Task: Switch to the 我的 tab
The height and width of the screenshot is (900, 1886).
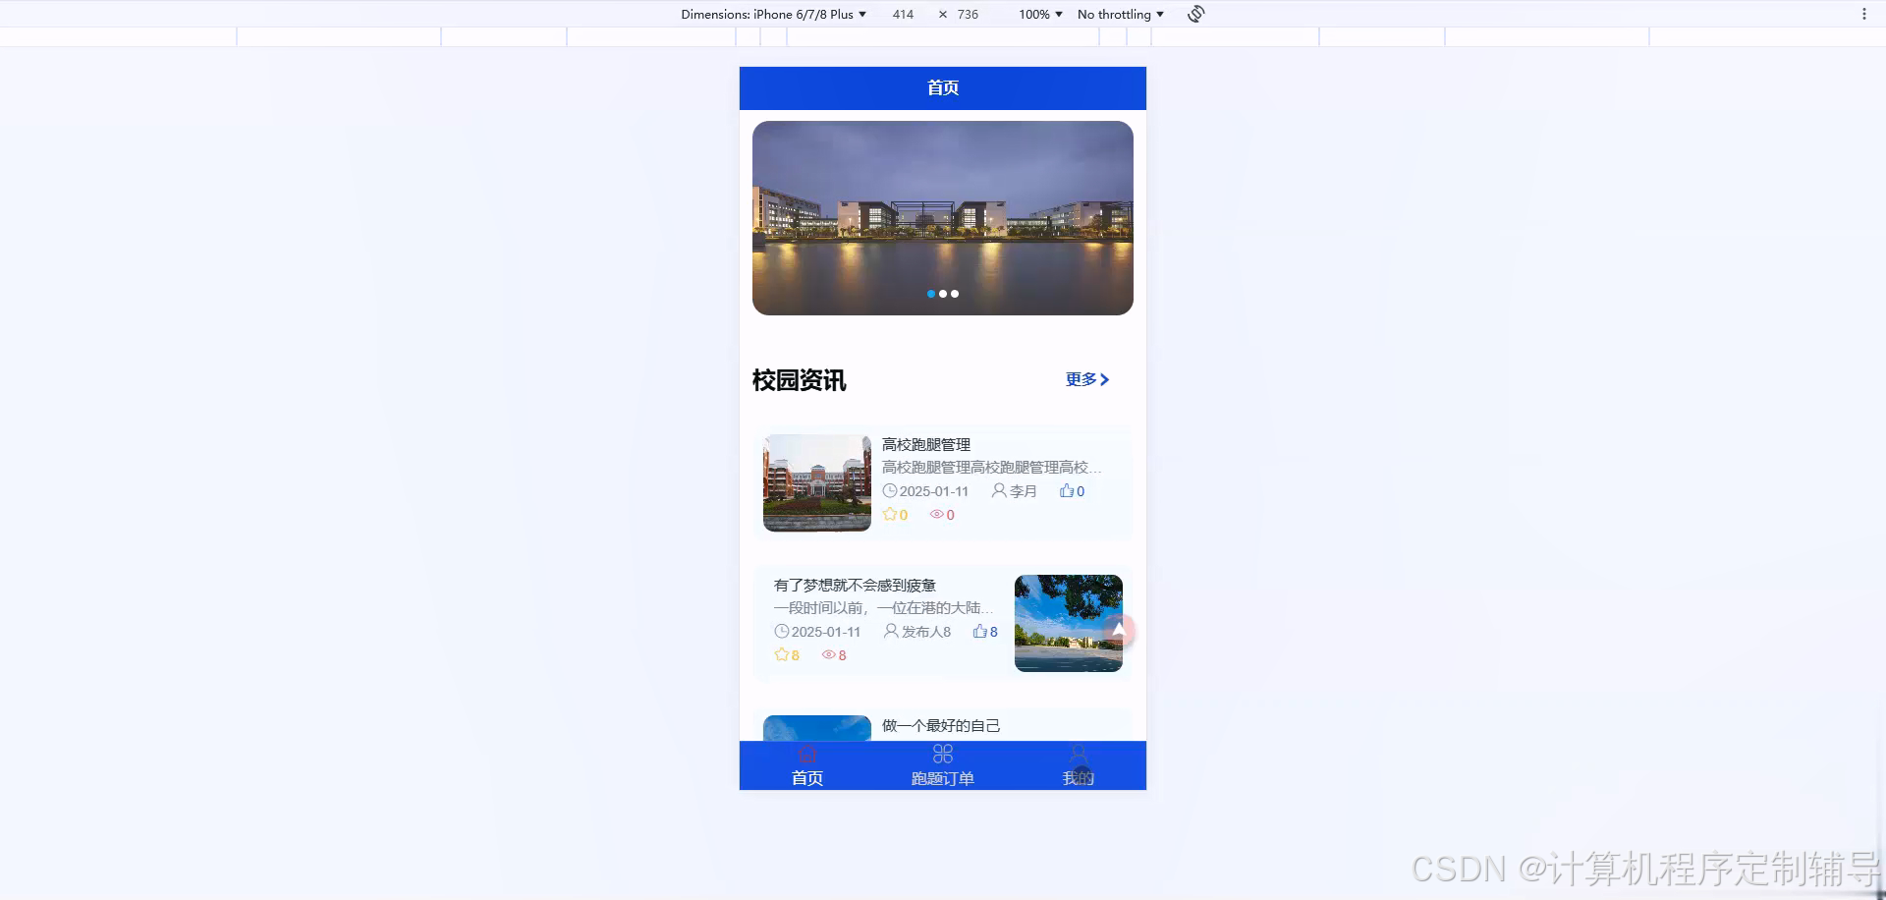Action: pos(1077,777)
